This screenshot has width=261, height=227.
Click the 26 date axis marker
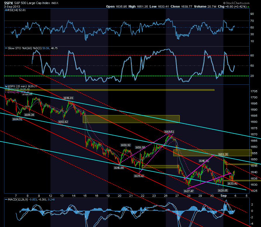click(166, 196)
